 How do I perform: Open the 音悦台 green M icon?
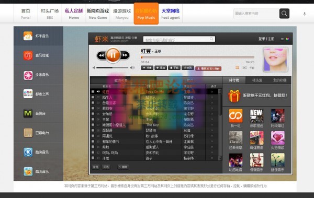pyautogui.click(x=28, y=113)
